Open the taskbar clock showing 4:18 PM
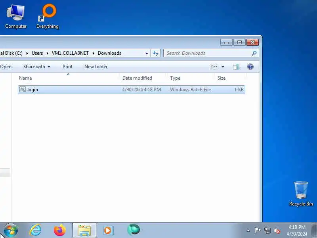 (x=297, y=230)
